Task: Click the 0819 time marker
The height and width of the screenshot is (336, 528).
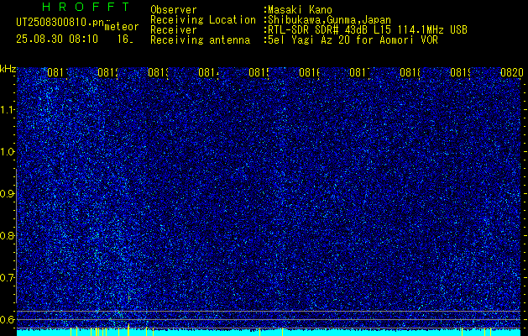Action: pyautogui.click(x=461, y=72)
